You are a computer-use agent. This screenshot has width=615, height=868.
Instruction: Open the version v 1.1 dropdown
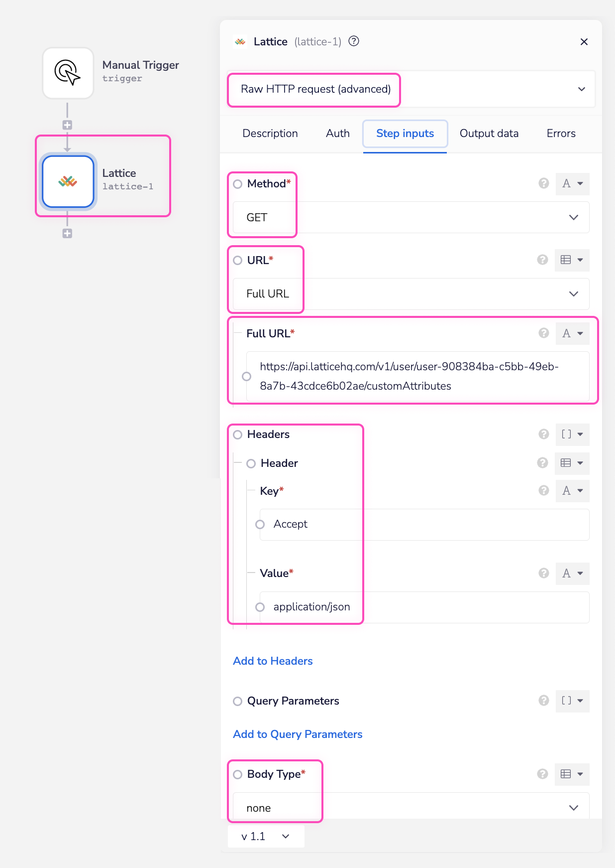[x=266, y=836]
